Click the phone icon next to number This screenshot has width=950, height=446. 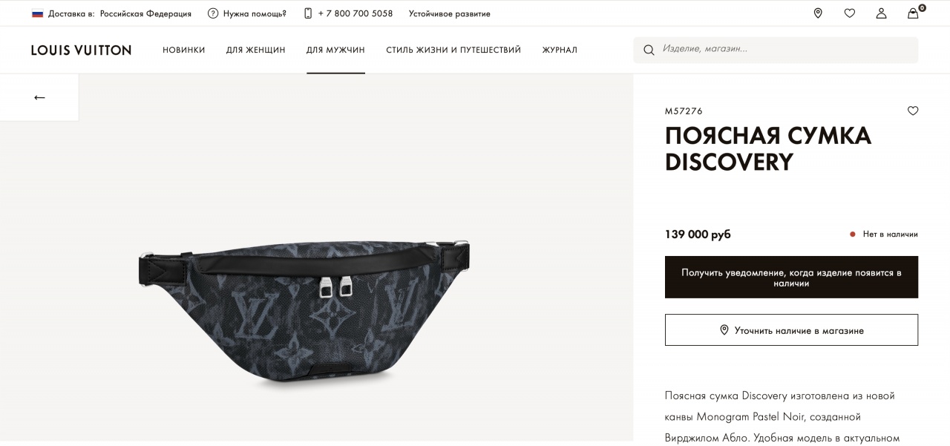coord(308,13)
